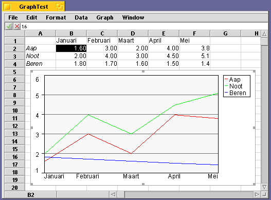271x200 pixels.
Task: Click blue Beren legend entry
Action: coord(236,93)
